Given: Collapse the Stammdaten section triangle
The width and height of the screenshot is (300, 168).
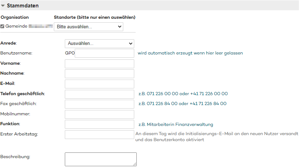Looking at the screenshot, I should [x=3, y=6].
